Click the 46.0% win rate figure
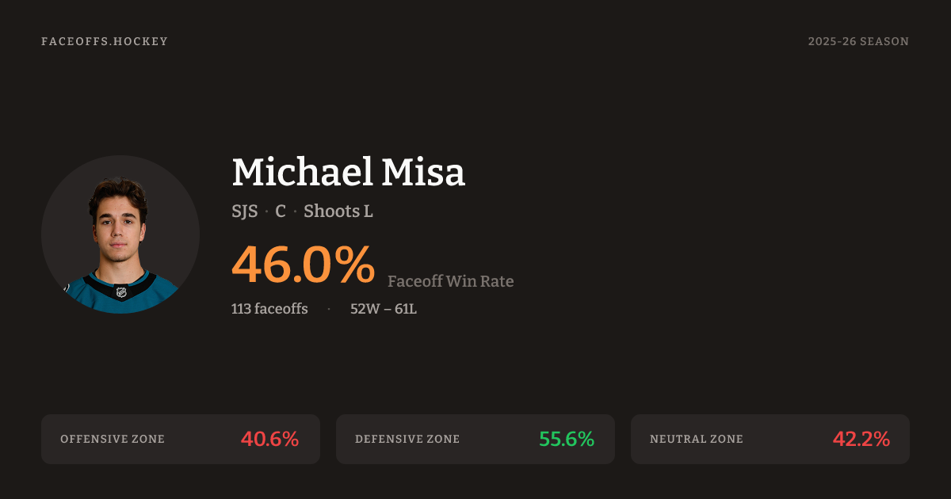The height and width of the screenshot is (499, 951). (x=303, y=265)
